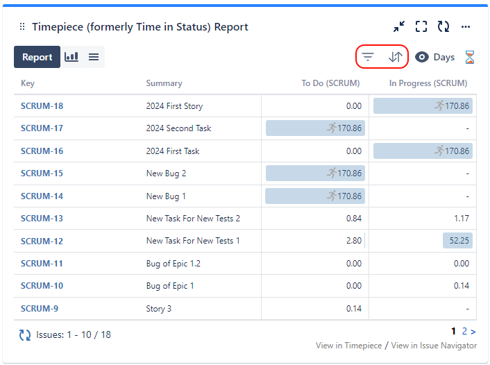Image resolution: width=490 pixels, height=365 pixels.
Task: Open issue SCRUM-18 link
Action: tap(42, 106)
